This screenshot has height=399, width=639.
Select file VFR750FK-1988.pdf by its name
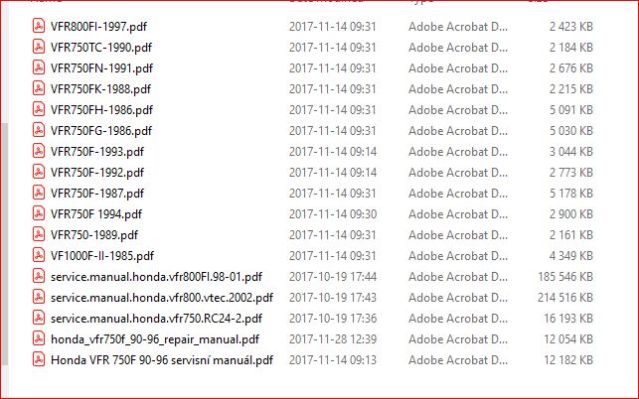pyautogui.click(x=100, y=89)
